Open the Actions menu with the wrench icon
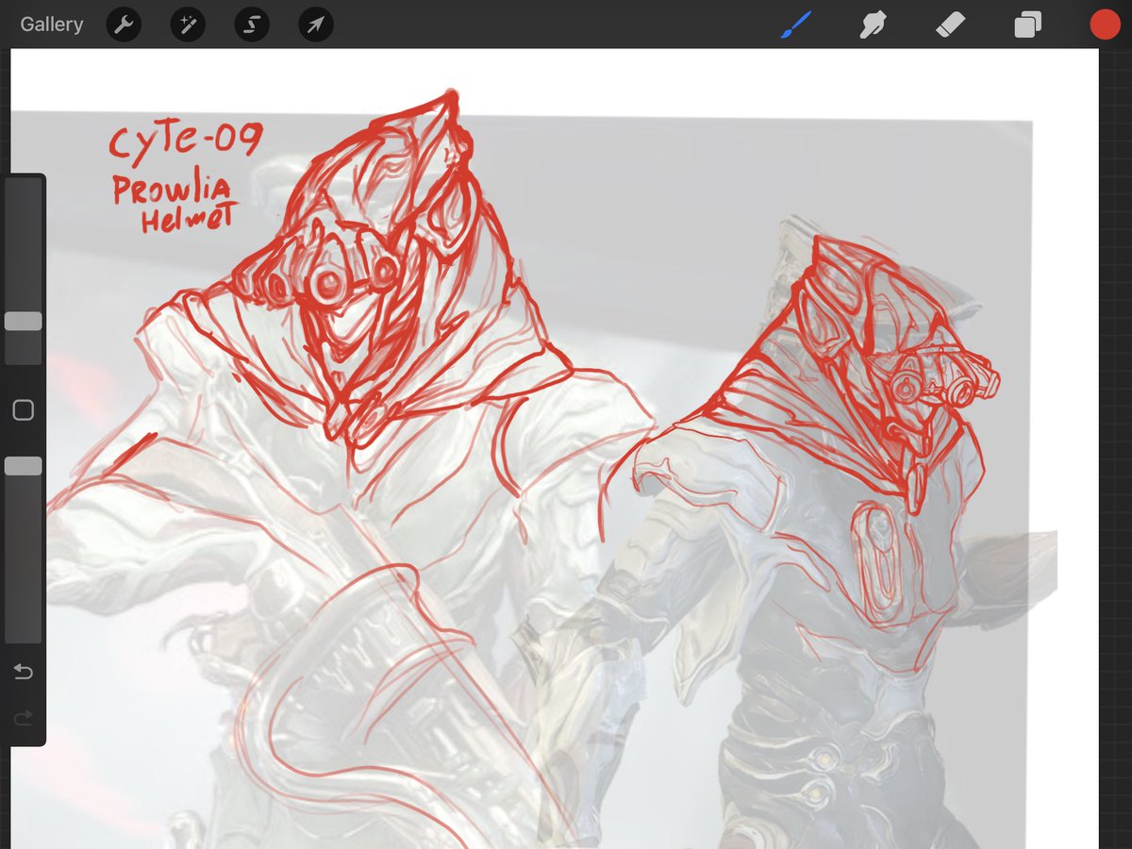Viewport: 1132px width, 849px height. tap(123, 24)
